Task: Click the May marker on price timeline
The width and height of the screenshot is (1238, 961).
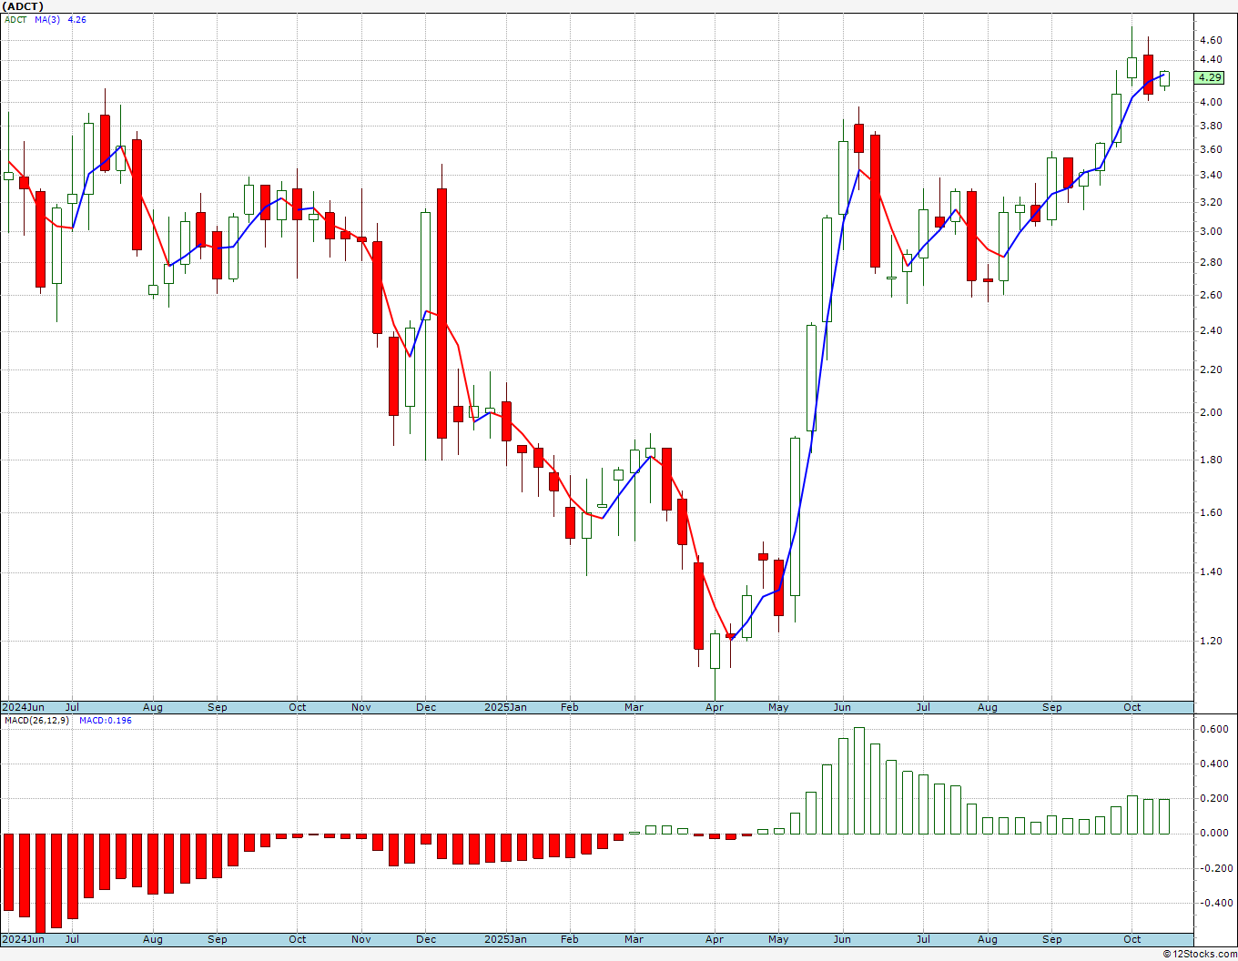Action: 778,707
